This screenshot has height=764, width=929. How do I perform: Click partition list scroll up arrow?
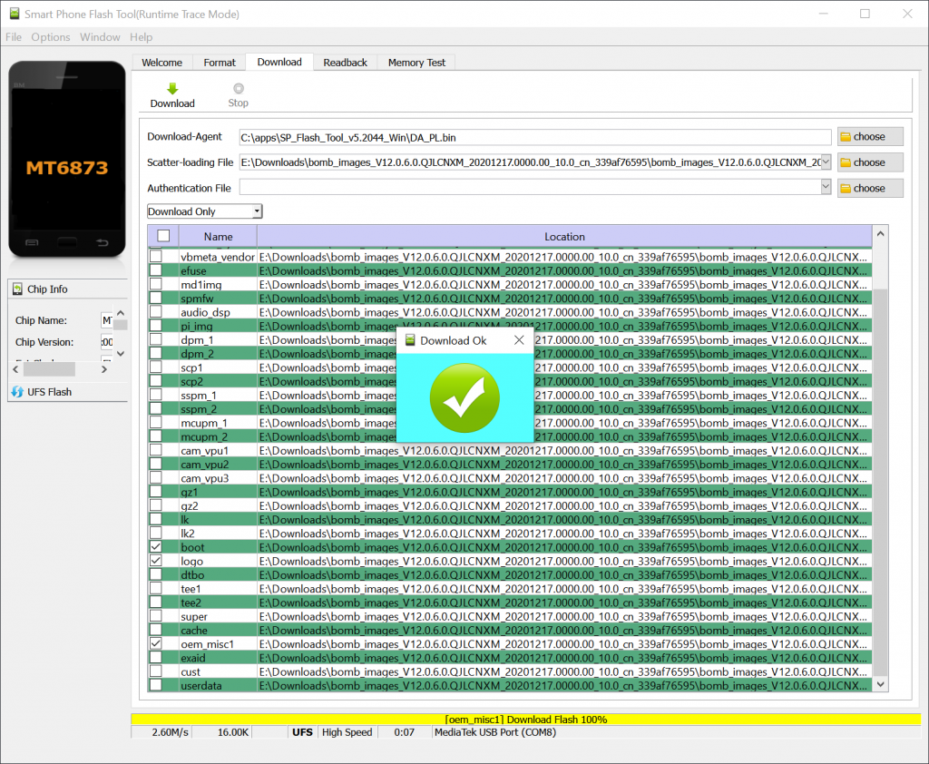point(880,234)
